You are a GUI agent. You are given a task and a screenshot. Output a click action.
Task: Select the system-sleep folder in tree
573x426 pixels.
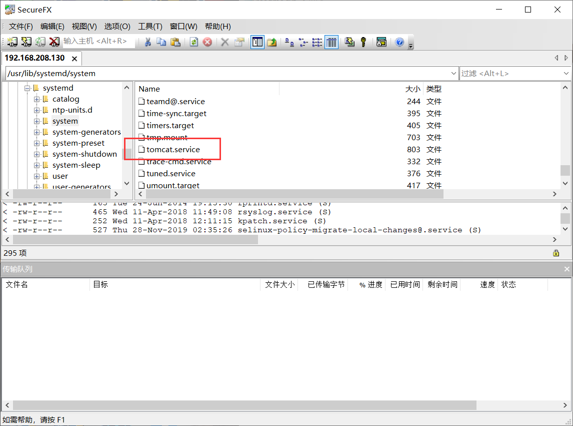pyautogui.click(x=76, y=165)
